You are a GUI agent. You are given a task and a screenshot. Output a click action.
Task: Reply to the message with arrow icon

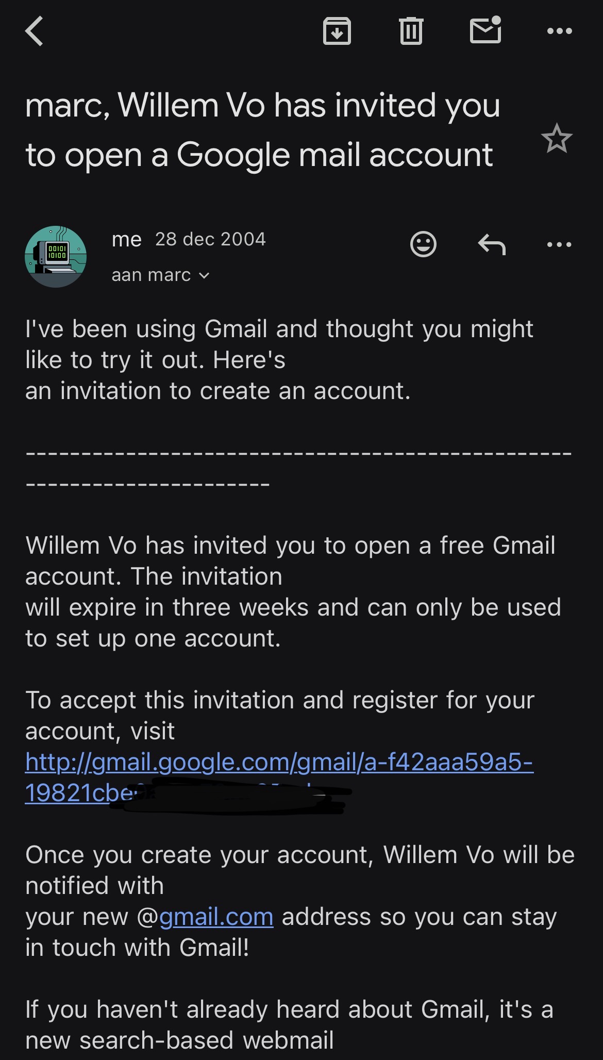pos(492,244)
